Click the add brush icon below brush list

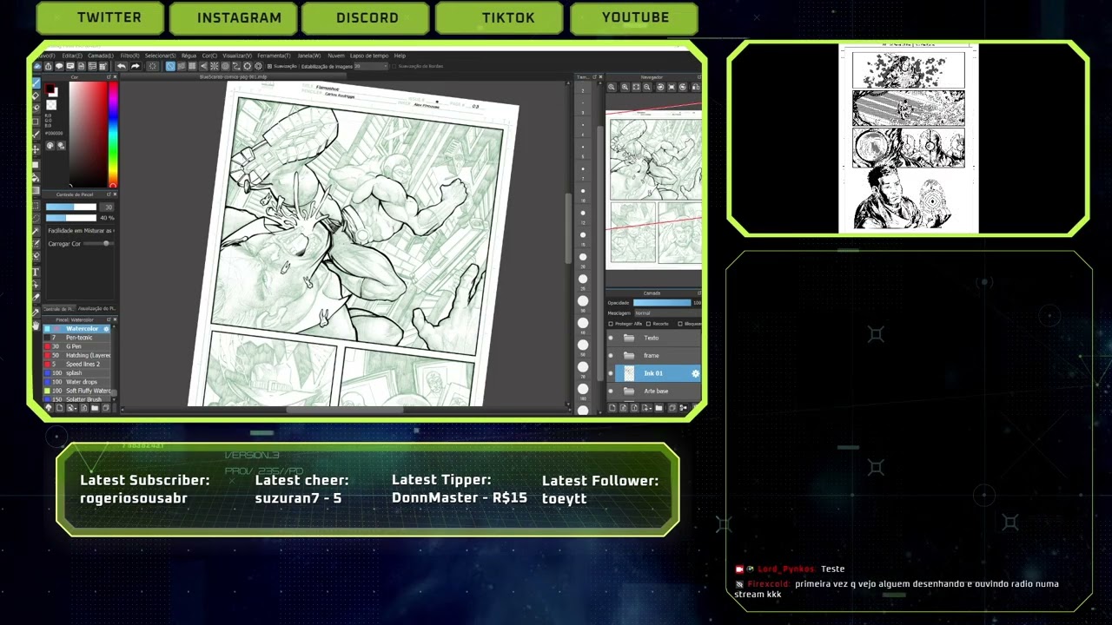point(59,407)
